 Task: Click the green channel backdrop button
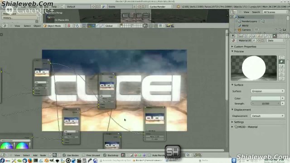(140, 155)
